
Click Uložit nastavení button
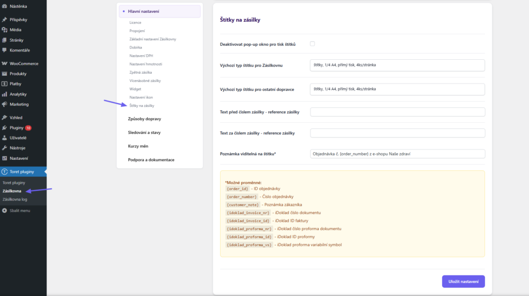point(463,282)
